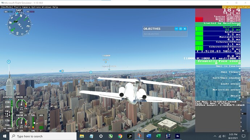Screen dimensions: 250x140
Task: Open the Tools menu
Action: tap(17, 7)
